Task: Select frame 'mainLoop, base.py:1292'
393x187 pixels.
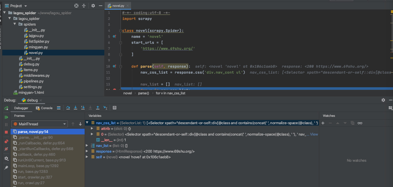Action: coord(48,166)
